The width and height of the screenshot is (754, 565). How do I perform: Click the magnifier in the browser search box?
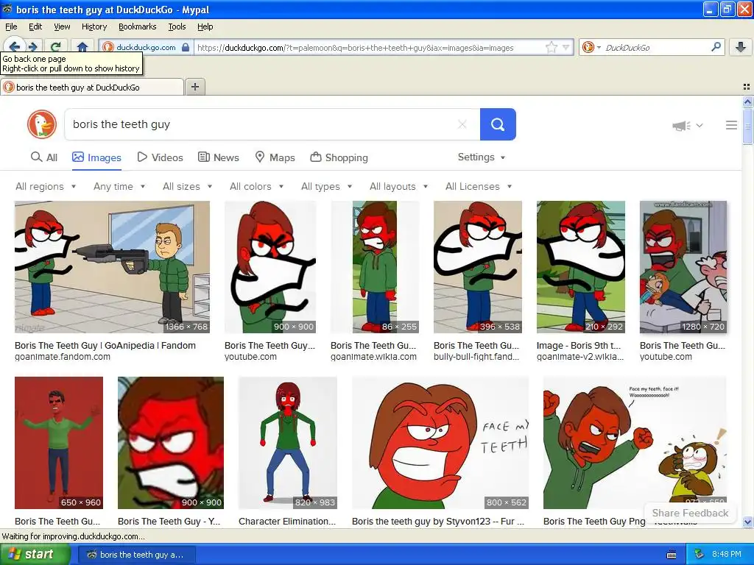(716, 46)
